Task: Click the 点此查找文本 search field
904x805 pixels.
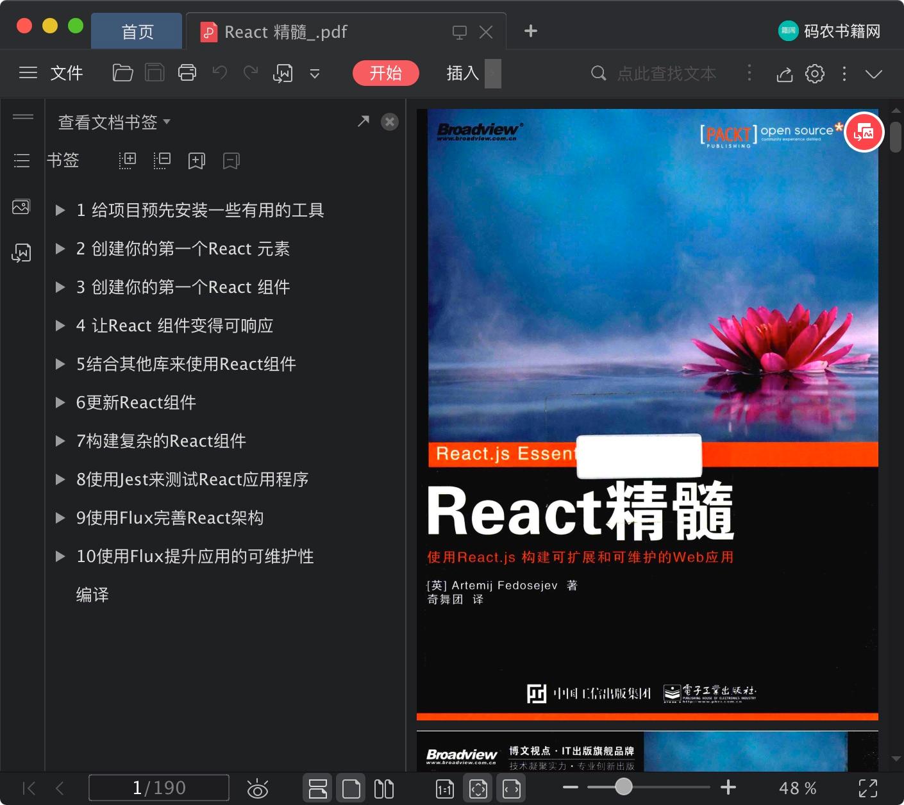Action: pyautogui.click(x=667, y=74)
